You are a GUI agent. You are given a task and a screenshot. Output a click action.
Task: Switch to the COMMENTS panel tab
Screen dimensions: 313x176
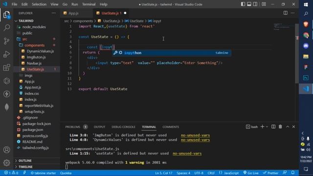(171, 127)
